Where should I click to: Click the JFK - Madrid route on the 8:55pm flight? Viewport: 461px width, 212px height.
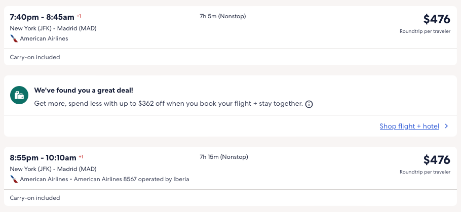point(53,169)
